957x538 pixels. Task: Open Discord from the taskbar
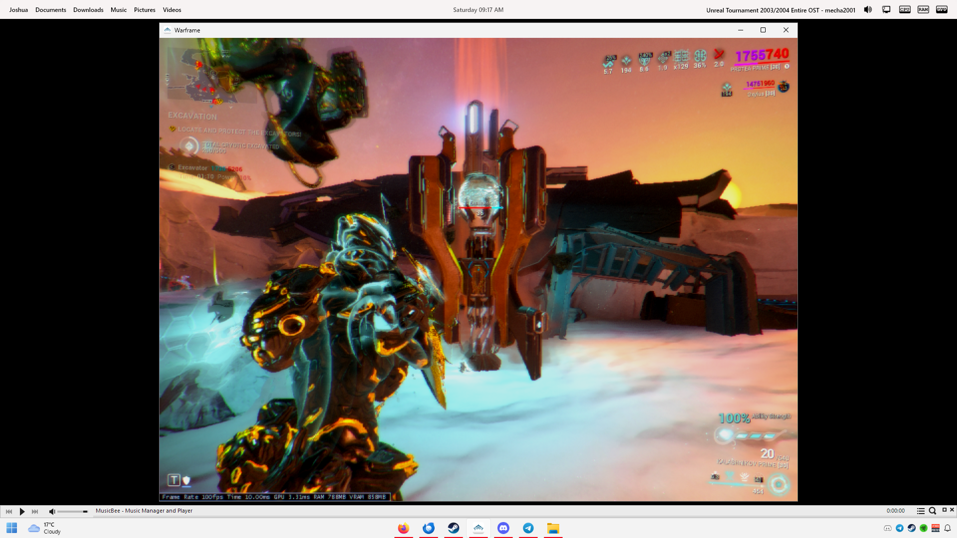click(503, 528)
